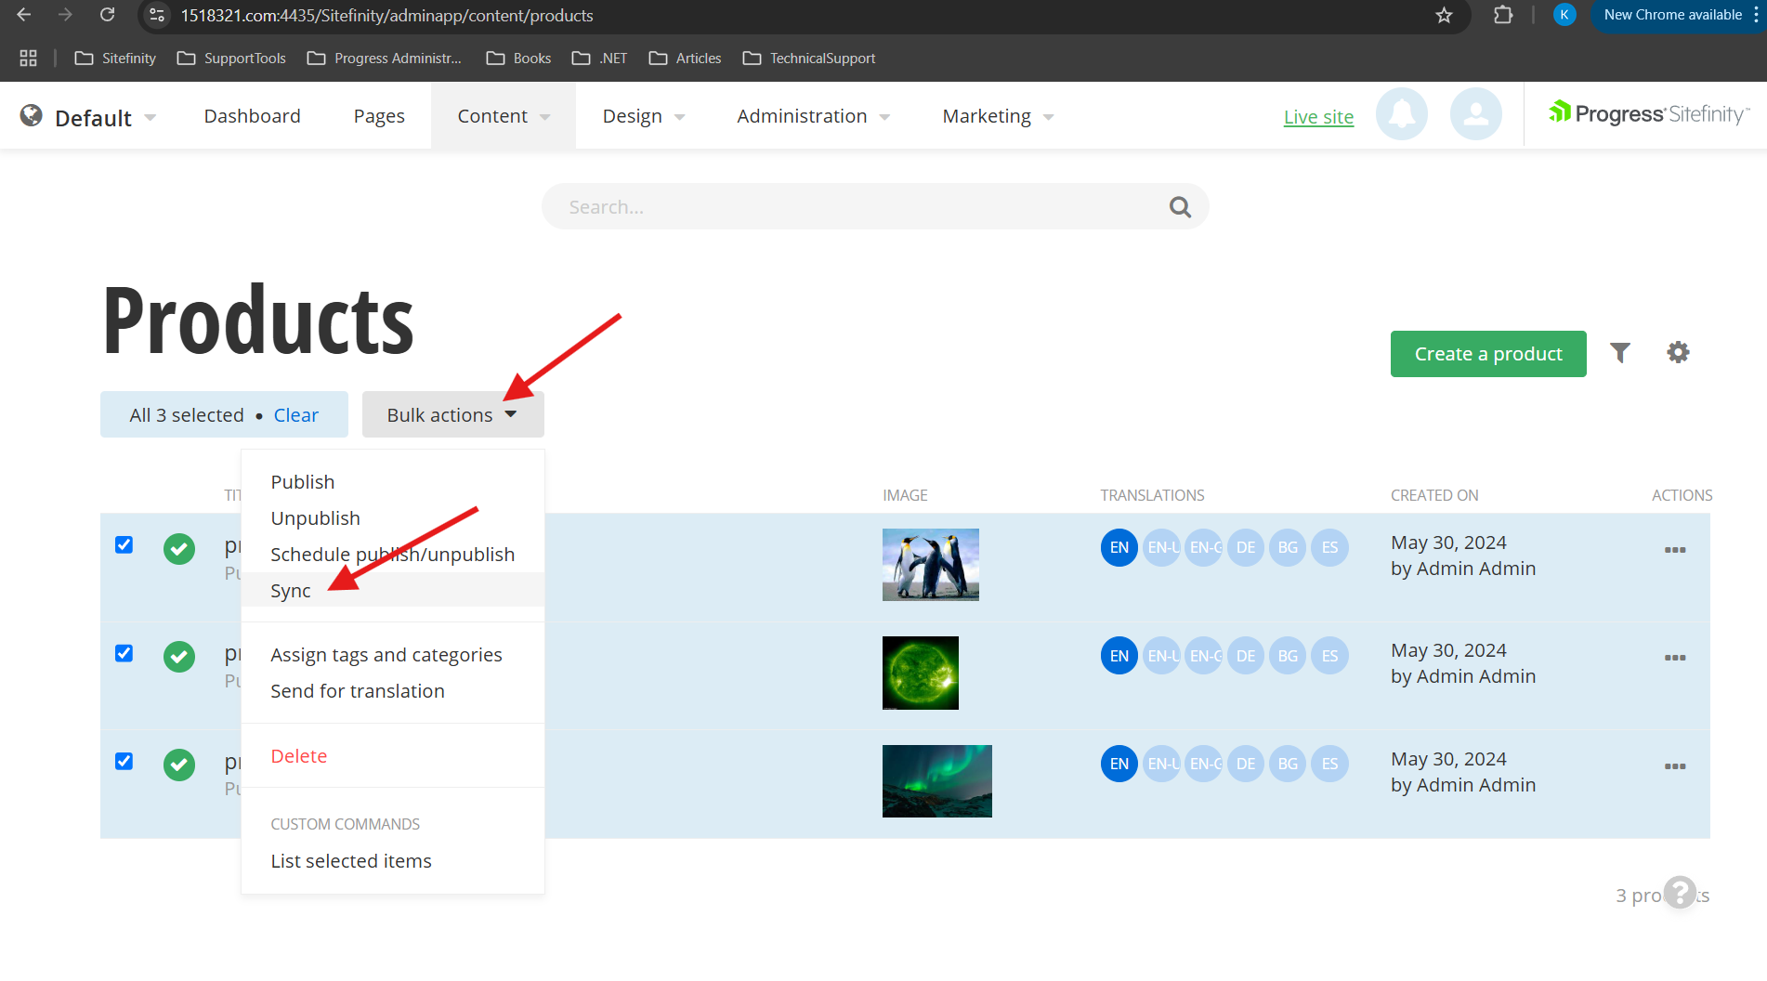Open actions menu for first product row
Viewport: 1767px width, 981px height.
(1675, 550)
